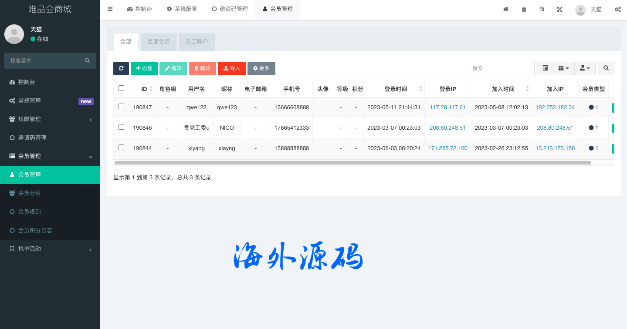Click the table 搜索 input field
627x329 pixels.
point(500,68)
